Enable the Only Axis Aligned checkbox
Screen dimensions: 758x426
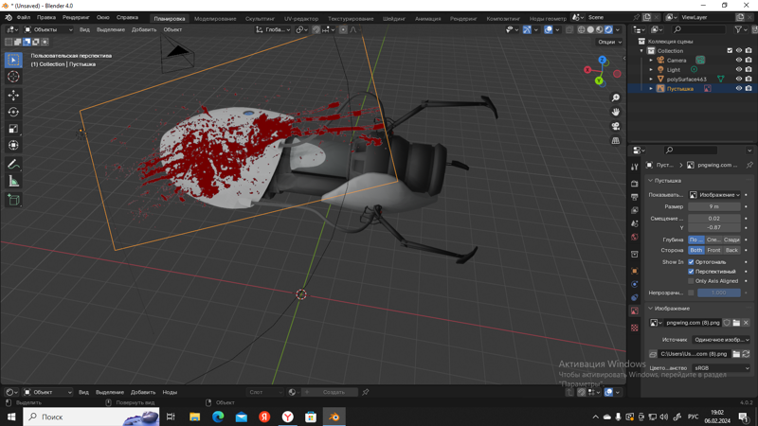click(x=691, y=281)
